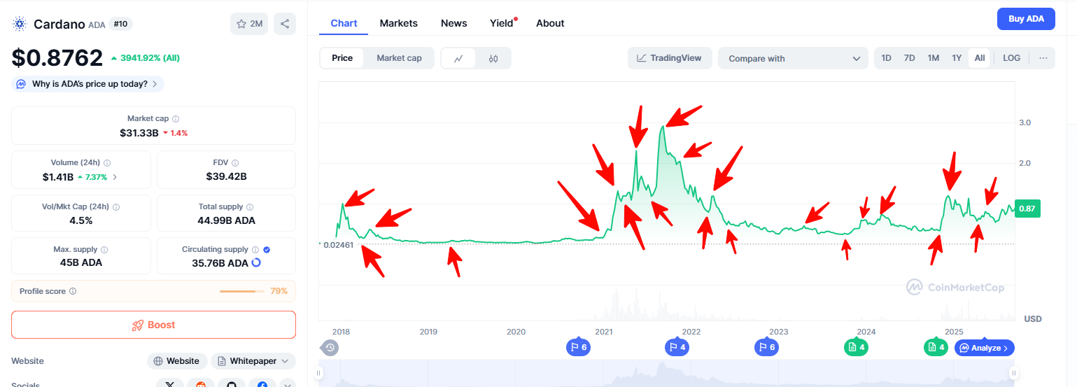1077x387 pixels.
Task: Enable LOG scale on the chart
Action: click(1011, 58)
